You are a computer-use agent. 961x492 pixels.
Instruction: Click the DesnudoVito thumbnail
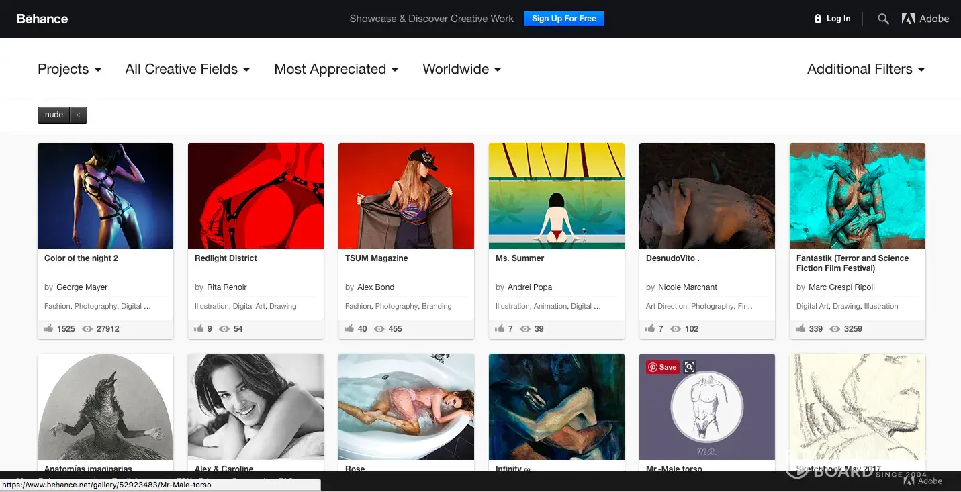707,196
